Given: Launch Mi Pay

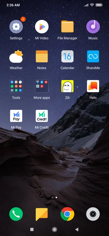Looking at the screenshot, I should click(x=16, y=116).
